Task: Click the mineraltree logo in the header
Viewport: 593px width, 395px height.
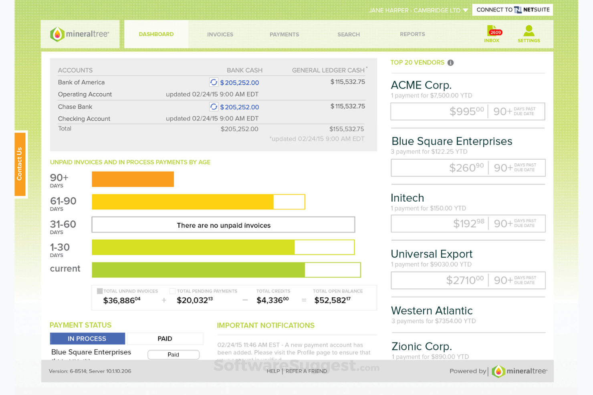Action: point(80,34)
